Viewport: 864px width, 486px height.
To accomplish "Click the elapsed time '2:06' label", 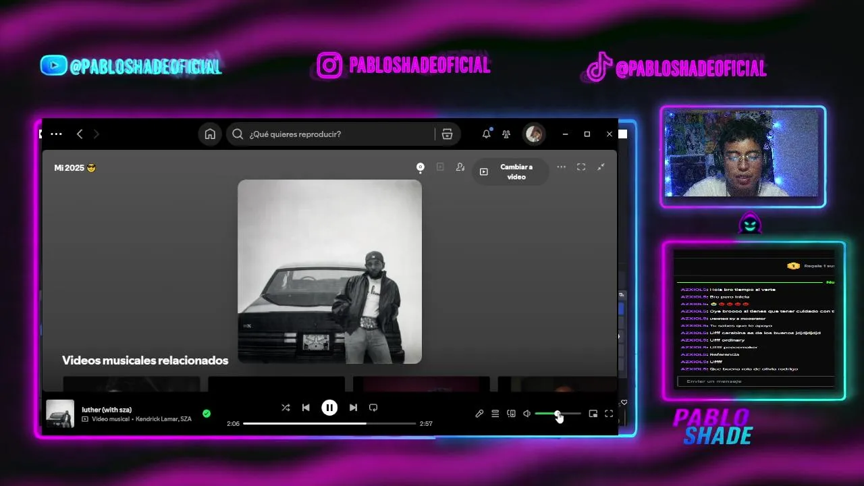I will tap(233, 424).
